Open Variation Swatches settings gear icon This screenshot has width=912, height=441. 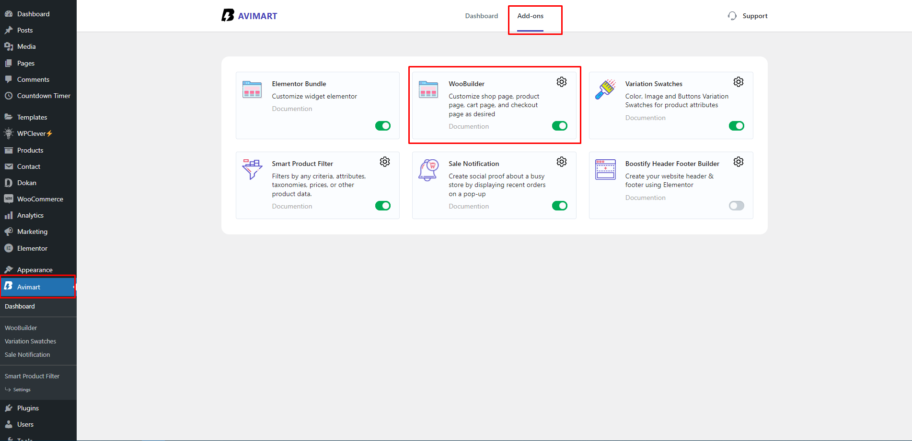pos(739,82)
